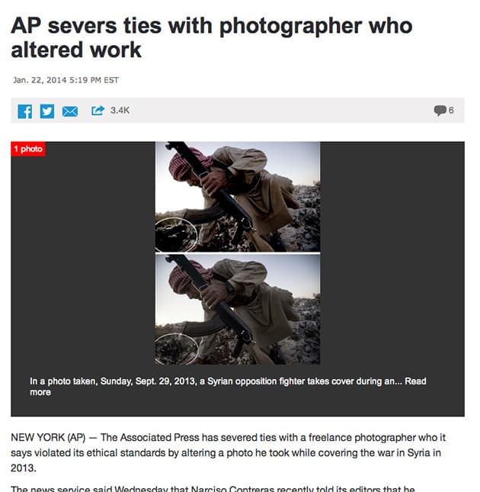Email the article using the envelope icon
This screenshot has width=480, height=492.
pyautogui.click(x=70, y=111)
